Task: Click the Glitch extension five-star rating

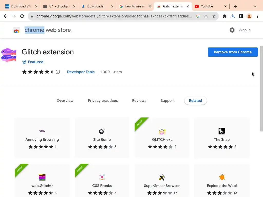Action: point(35,72)
